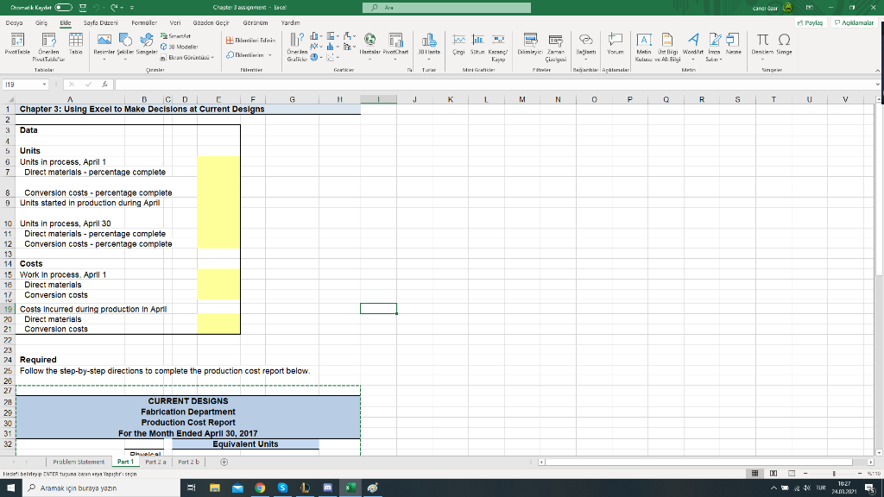Switch to Page Break Preview in status bar
This screenshot has width=884, height=497.
coord(792,474)
